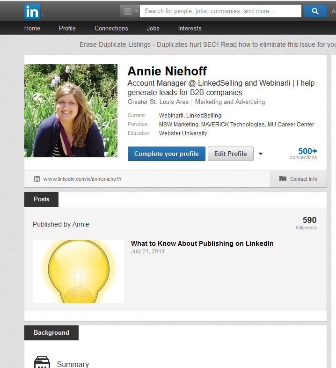Click the Edit Profile button
This screenshot has height=368, width=336.
tap(230, 154)
